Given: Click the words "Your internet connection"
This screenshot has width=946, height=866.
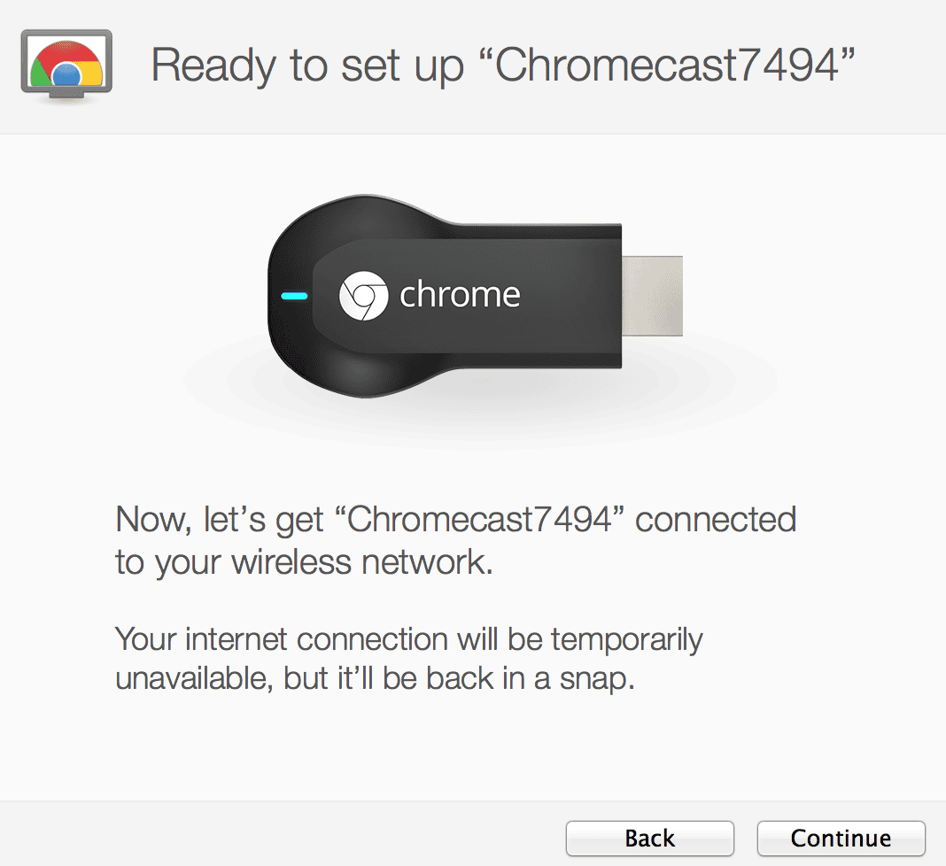Looking at the screenshot, I should [x=283, y=638].
